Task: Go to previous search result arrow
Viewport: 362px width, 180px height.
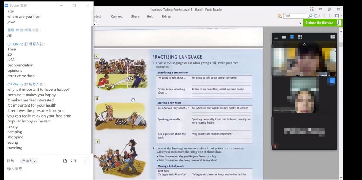Action: tap(324, 16)
